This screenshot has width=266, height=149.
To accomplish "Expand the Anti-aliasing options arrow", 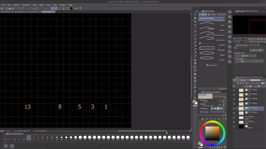I will tap(223, 109).
